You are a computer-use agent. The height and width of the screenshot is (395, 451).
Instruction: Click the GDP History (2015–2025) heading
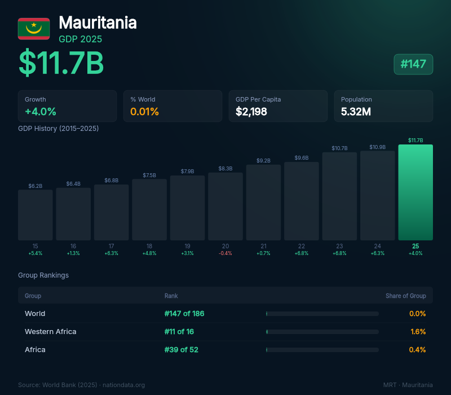click(x=59, y=129)
